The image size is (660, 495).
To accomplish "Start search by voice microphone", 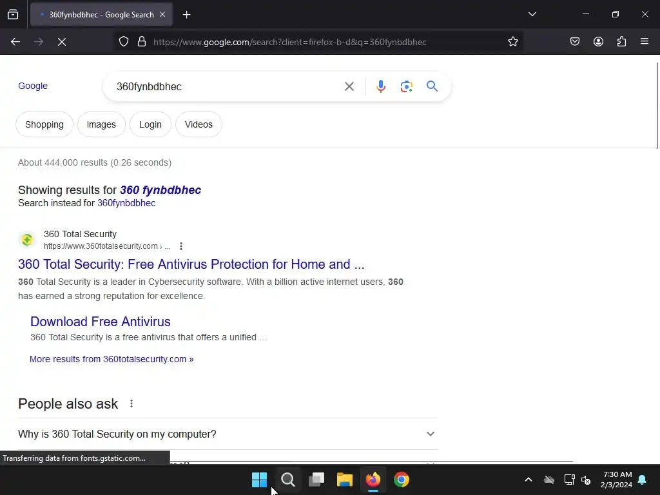I will (x=380, y=86).
